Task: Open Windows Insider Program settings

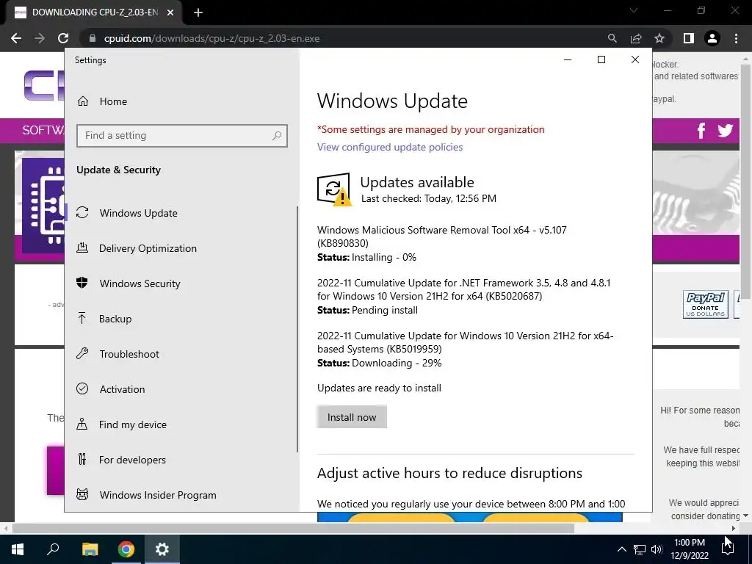Action: (x=158, y=495)
